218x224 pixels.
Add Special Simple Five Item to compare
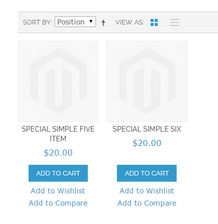58,203
